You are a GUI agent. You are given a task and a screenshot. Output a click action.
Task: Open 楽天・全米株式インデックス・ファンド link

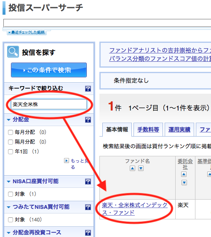pos(134,209)
